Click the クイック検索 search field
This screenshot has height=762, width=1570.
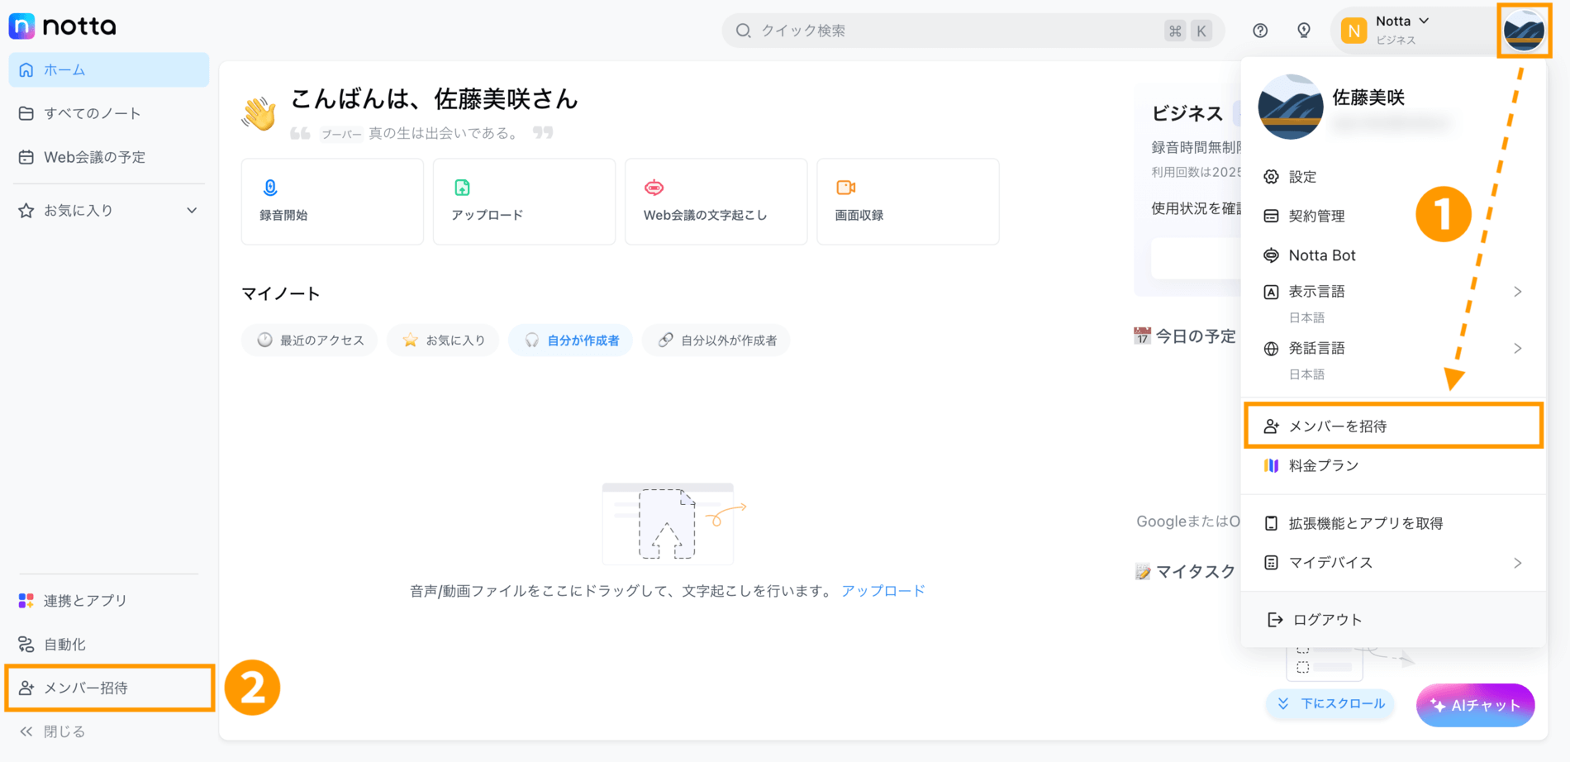tap(973, 31)
